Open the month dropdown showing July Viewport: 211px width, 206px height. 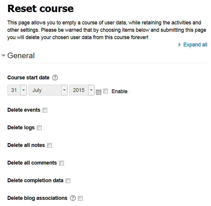pos(48,90)
